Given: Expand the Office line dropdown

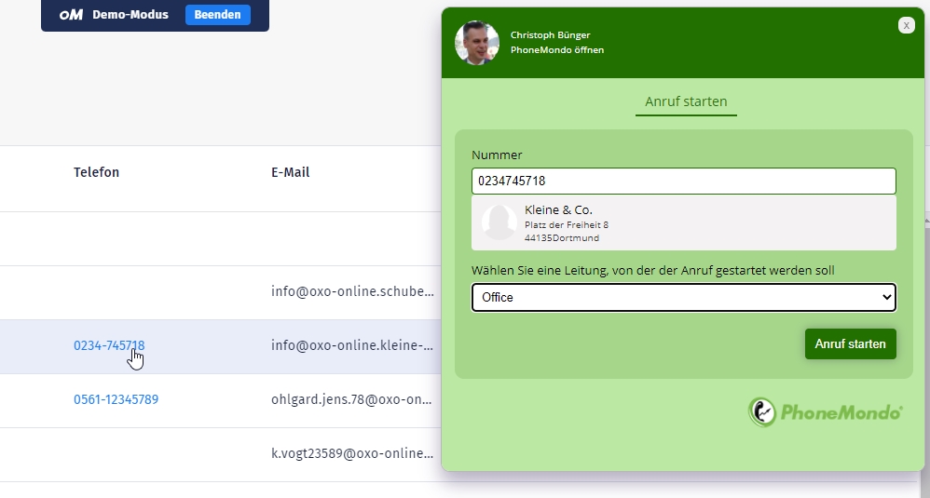Looking at the screenshot, I should tap(683, 298).
